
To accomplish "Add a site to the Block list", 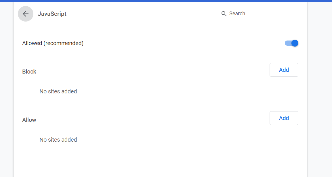I will coord(284,70).
